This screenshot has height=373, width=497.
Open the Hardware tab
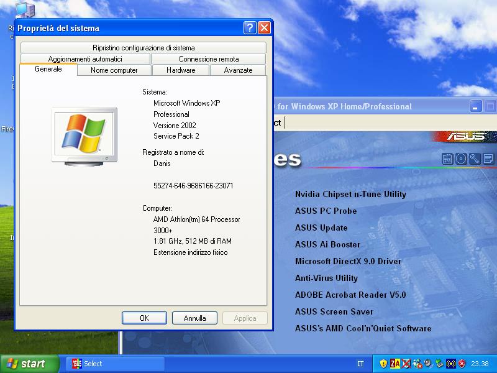[181, 70]
